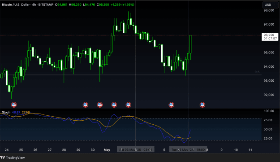This screenshot has width=280, height=162.
Task: Click the 0.5 level label
Action: coord(257,72)
